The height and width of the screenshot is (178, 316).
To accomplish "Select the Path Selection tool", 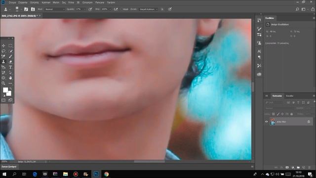I will pos(10,73).
